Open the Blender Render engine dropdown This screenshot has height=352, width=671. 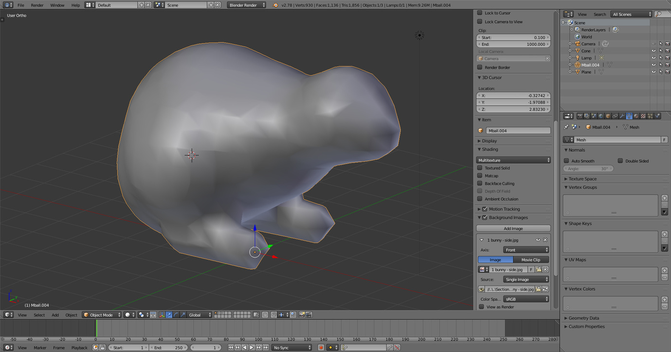coord(247,5)
